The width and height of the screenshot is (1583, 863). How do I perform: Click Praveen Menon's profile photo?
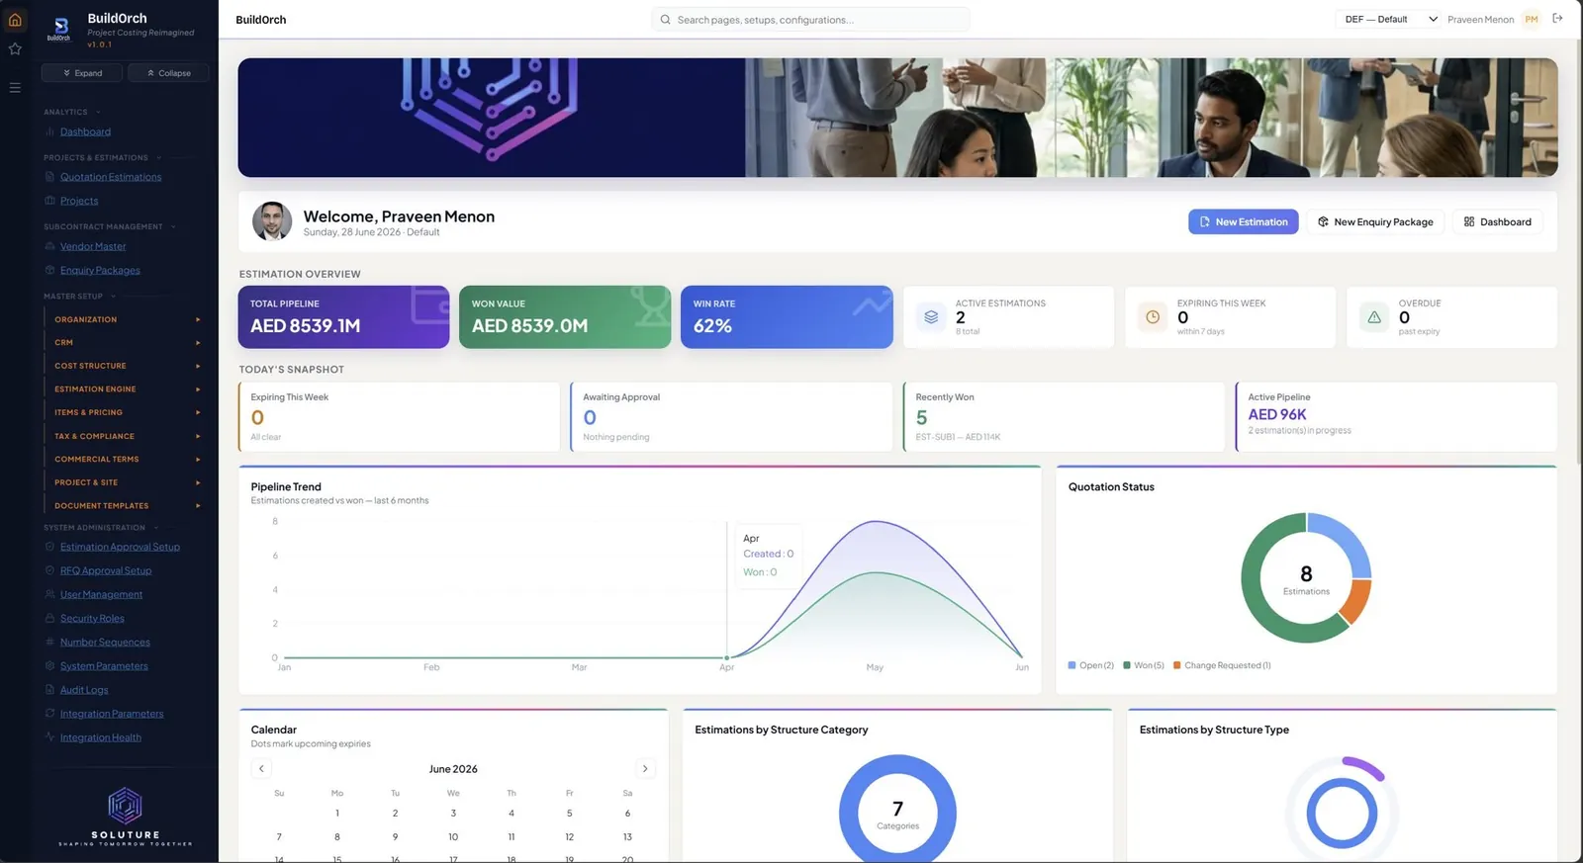point(272,221)
